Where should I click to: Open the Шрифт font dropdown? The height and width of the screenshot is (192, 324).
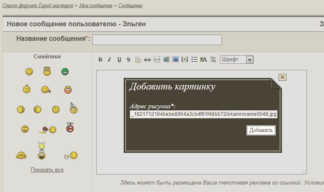[237, 60]
